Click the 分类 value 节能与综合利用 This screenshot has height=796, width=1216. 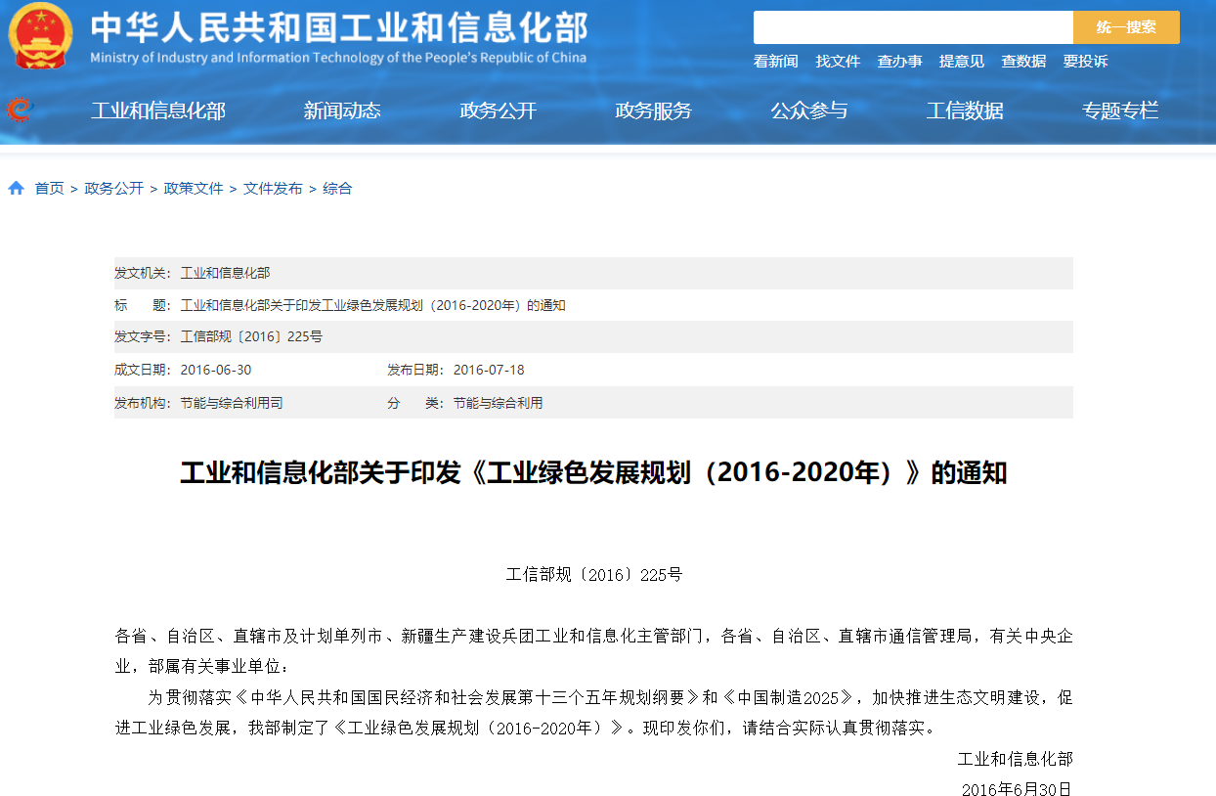click(x=498, y=402)
